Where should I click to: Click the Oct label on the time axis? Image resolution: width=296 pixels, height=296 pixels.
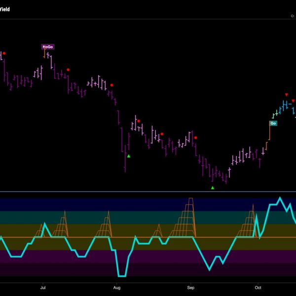point(258,288)
